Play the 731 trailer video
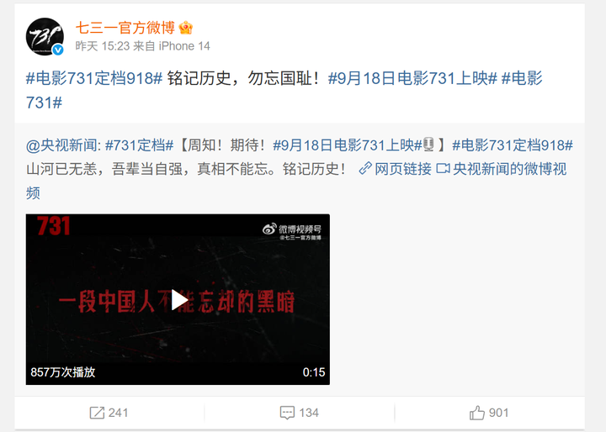 (178, 299)
